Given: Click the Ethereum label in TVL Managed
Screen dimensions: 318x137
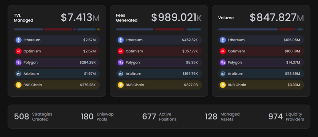Looking at the screenshot, I should 32,40.
